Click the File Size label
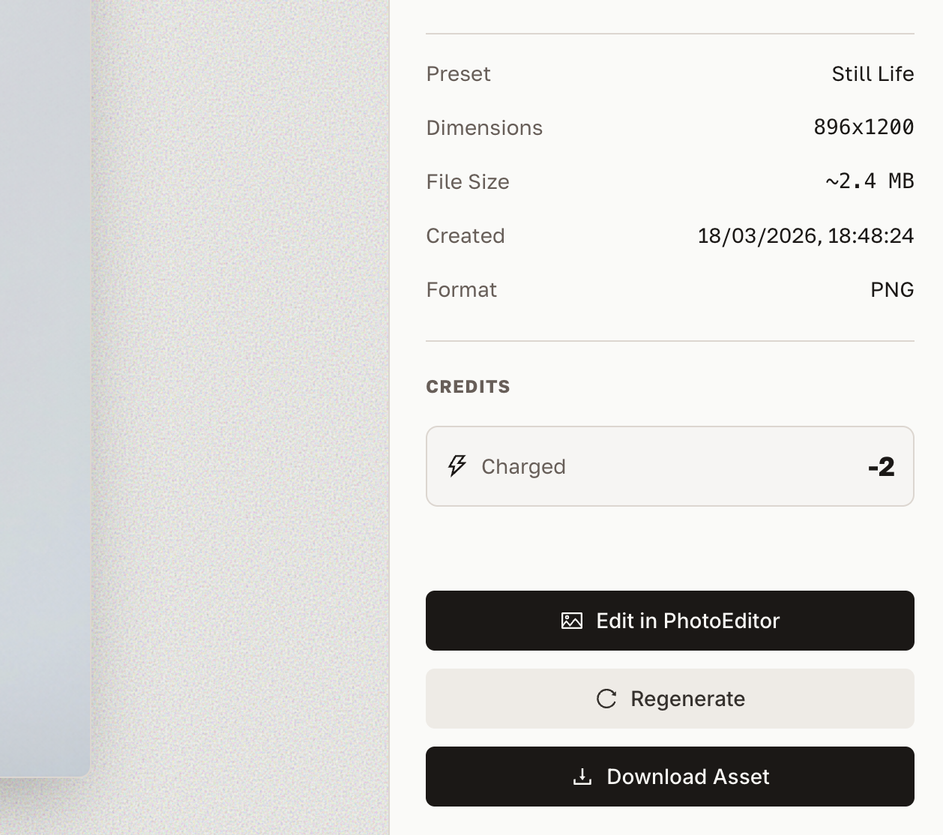943x835 pixels. point(467,181)
